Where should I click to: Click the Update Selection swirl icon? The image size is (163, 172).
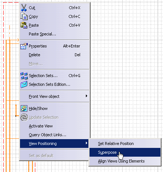coord(24,117)
